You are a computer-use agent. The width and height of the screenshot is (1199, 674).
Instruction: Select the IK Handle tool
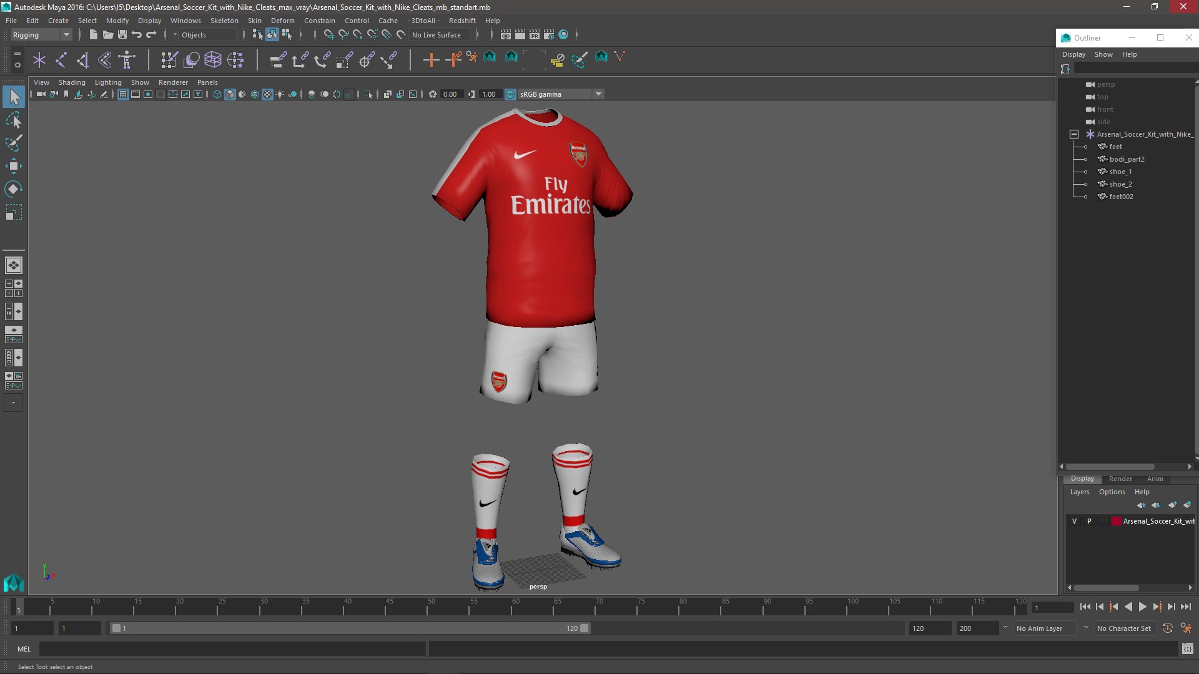tap(83, 60)
